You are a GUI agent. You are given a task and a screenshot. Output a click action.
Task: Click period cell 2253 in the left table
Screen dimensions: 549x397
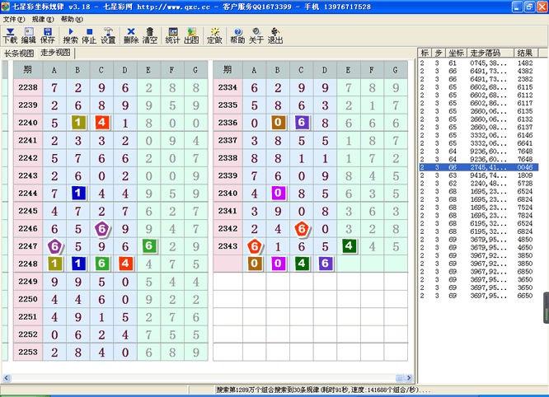(28, 352)
